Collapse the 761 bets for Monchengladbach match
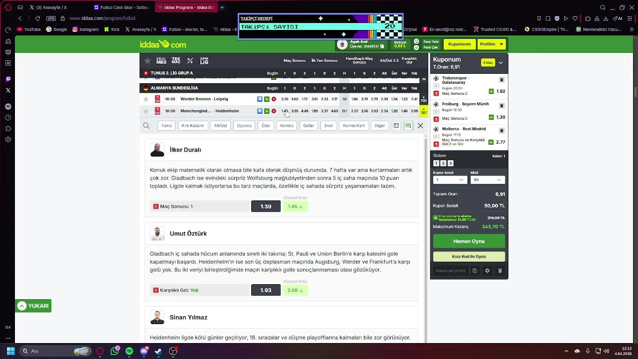Viewport: 638px width, 359px height. coord(424,111)
